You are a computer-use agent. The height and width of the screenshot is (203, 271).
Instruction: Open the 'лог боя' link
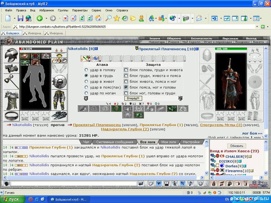252,133
